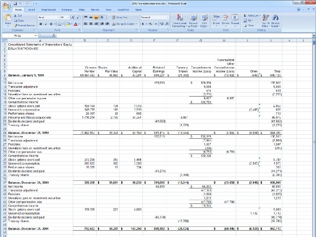The width and height of the screenshot is (316, 237).
Task: Center text horizontally
Action: (x=91, y=24)
